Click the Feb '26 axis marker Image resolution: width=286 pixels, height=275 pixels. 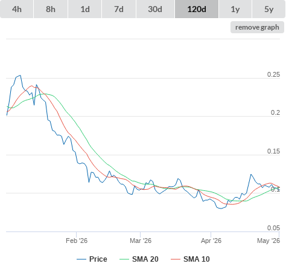pyautogui.click(x=77, y=241)
